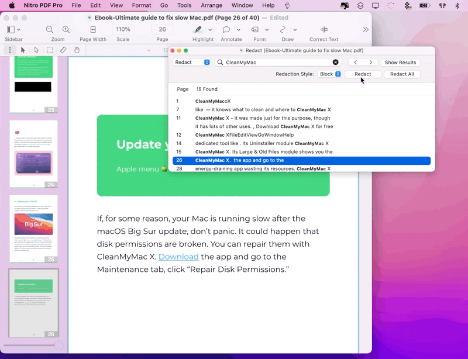Click the Zoom out magnifier

pyautogui.click(x=50, y=30)
